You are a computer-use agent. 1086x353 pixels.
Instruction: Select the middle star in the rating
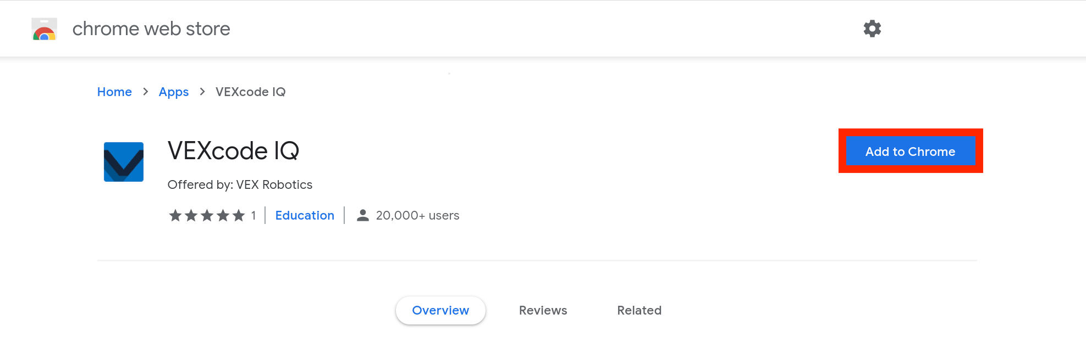coord(207,215)
